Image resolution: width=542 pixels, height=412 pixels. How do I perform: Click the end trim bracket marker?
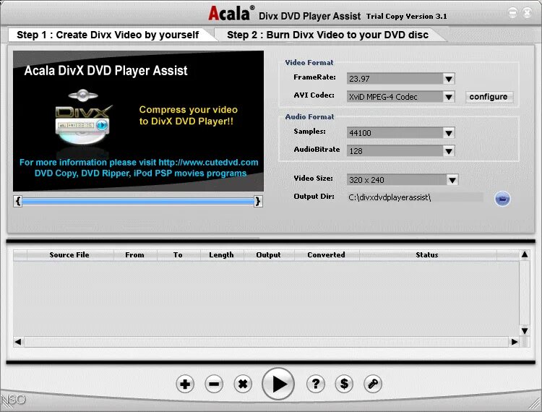click(x=257, y=201)
